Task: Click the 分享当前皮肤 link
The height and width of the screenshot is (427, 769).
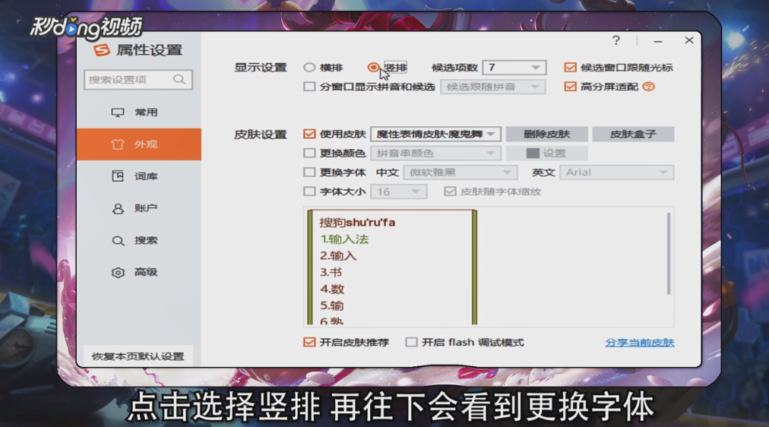Action: (640, 342)
